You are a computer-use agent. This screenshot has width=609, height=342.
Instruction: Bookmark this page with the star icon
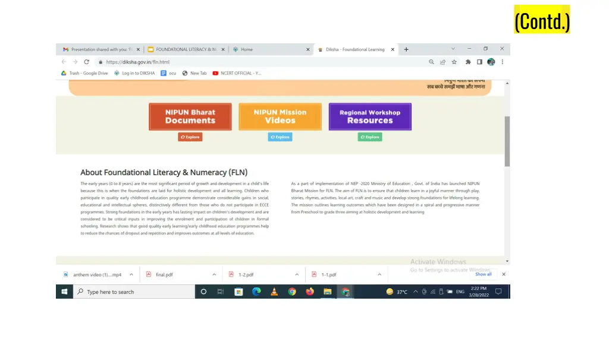(454, 62)
